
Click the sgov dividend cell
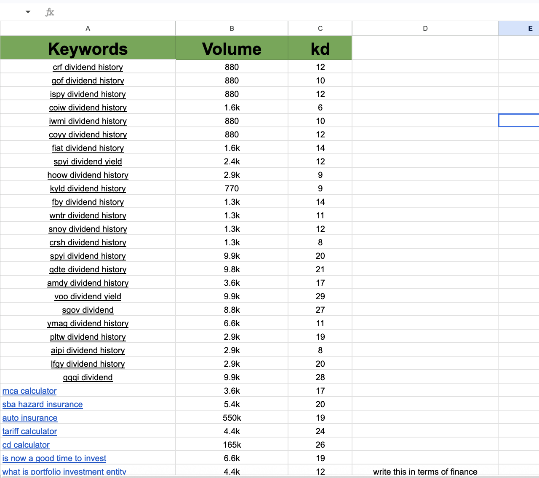(88, 310)
